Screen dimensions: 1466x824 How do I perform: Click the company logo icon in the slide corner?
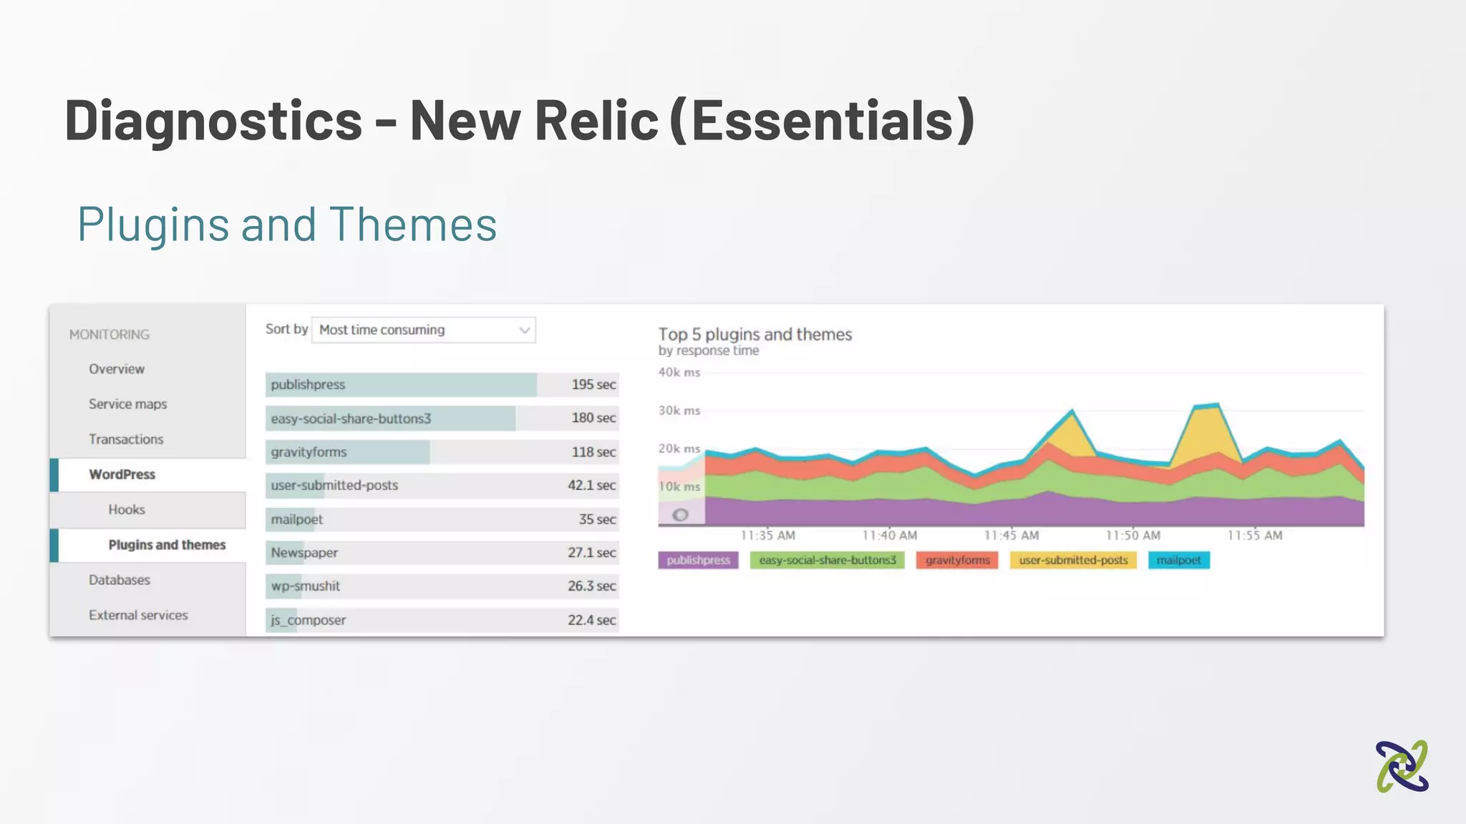pyautogui.click(x=1402, y=766)
